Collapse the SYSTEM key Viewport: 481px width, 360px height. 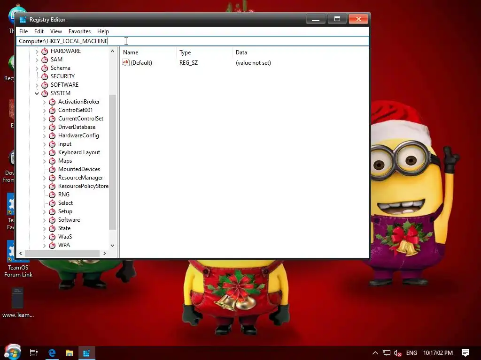(x=37, y=93)
